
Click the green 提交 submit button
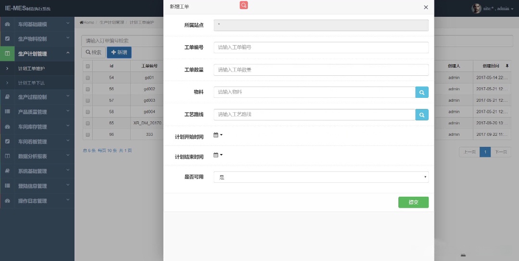[413, 202]
